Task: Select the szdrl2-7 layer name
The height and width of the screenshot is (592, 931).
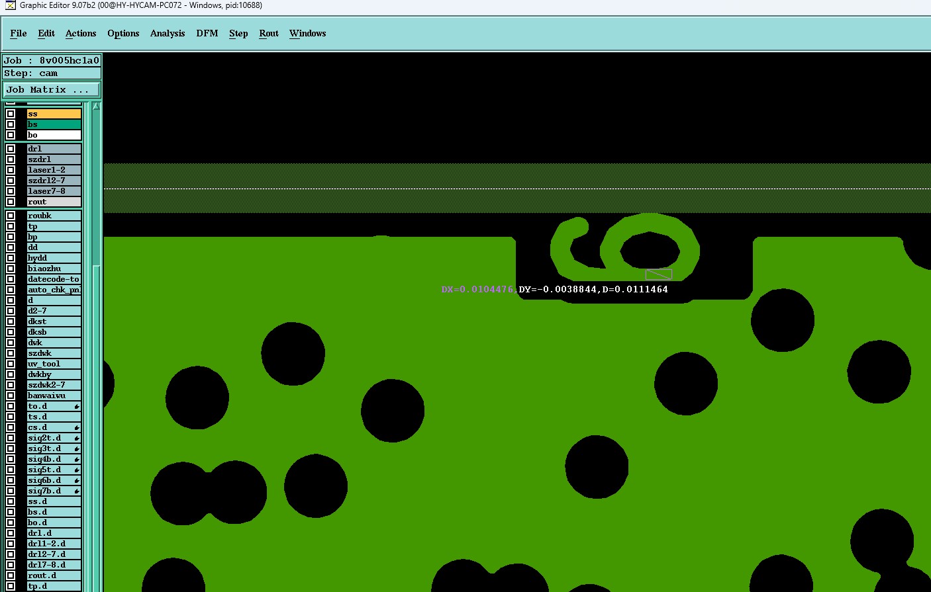Action: click(x=54, y=181)
